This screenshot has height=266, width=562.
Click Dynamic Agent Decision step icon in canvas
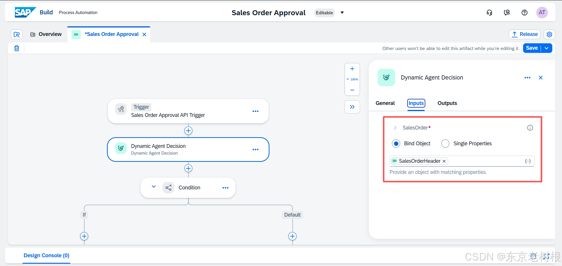pos(121,148)
